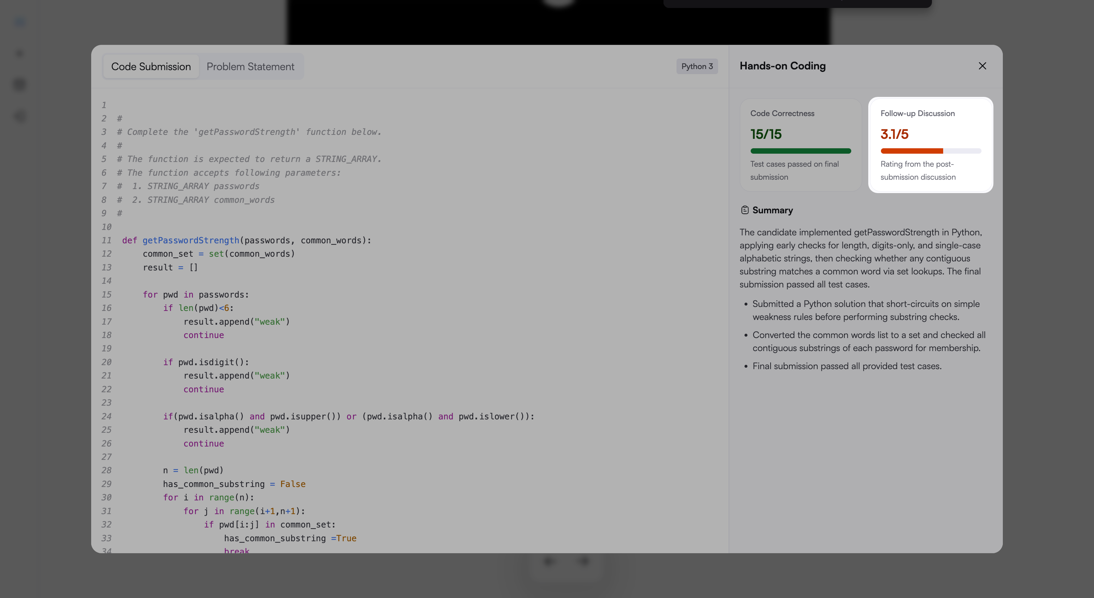Viewport: 1094px width, 598px height.
Task: Click 'has_common_substring = False' on line 29
Action: 234,484
